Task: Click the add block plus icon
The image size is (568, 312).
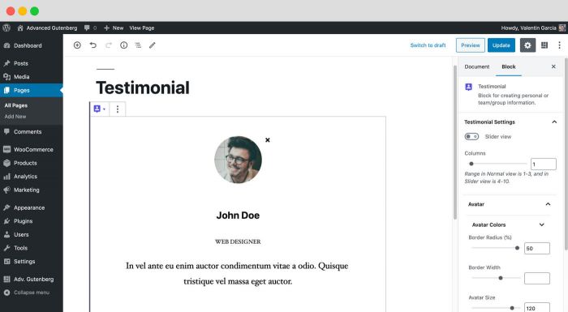Action: tap(77, 45)
